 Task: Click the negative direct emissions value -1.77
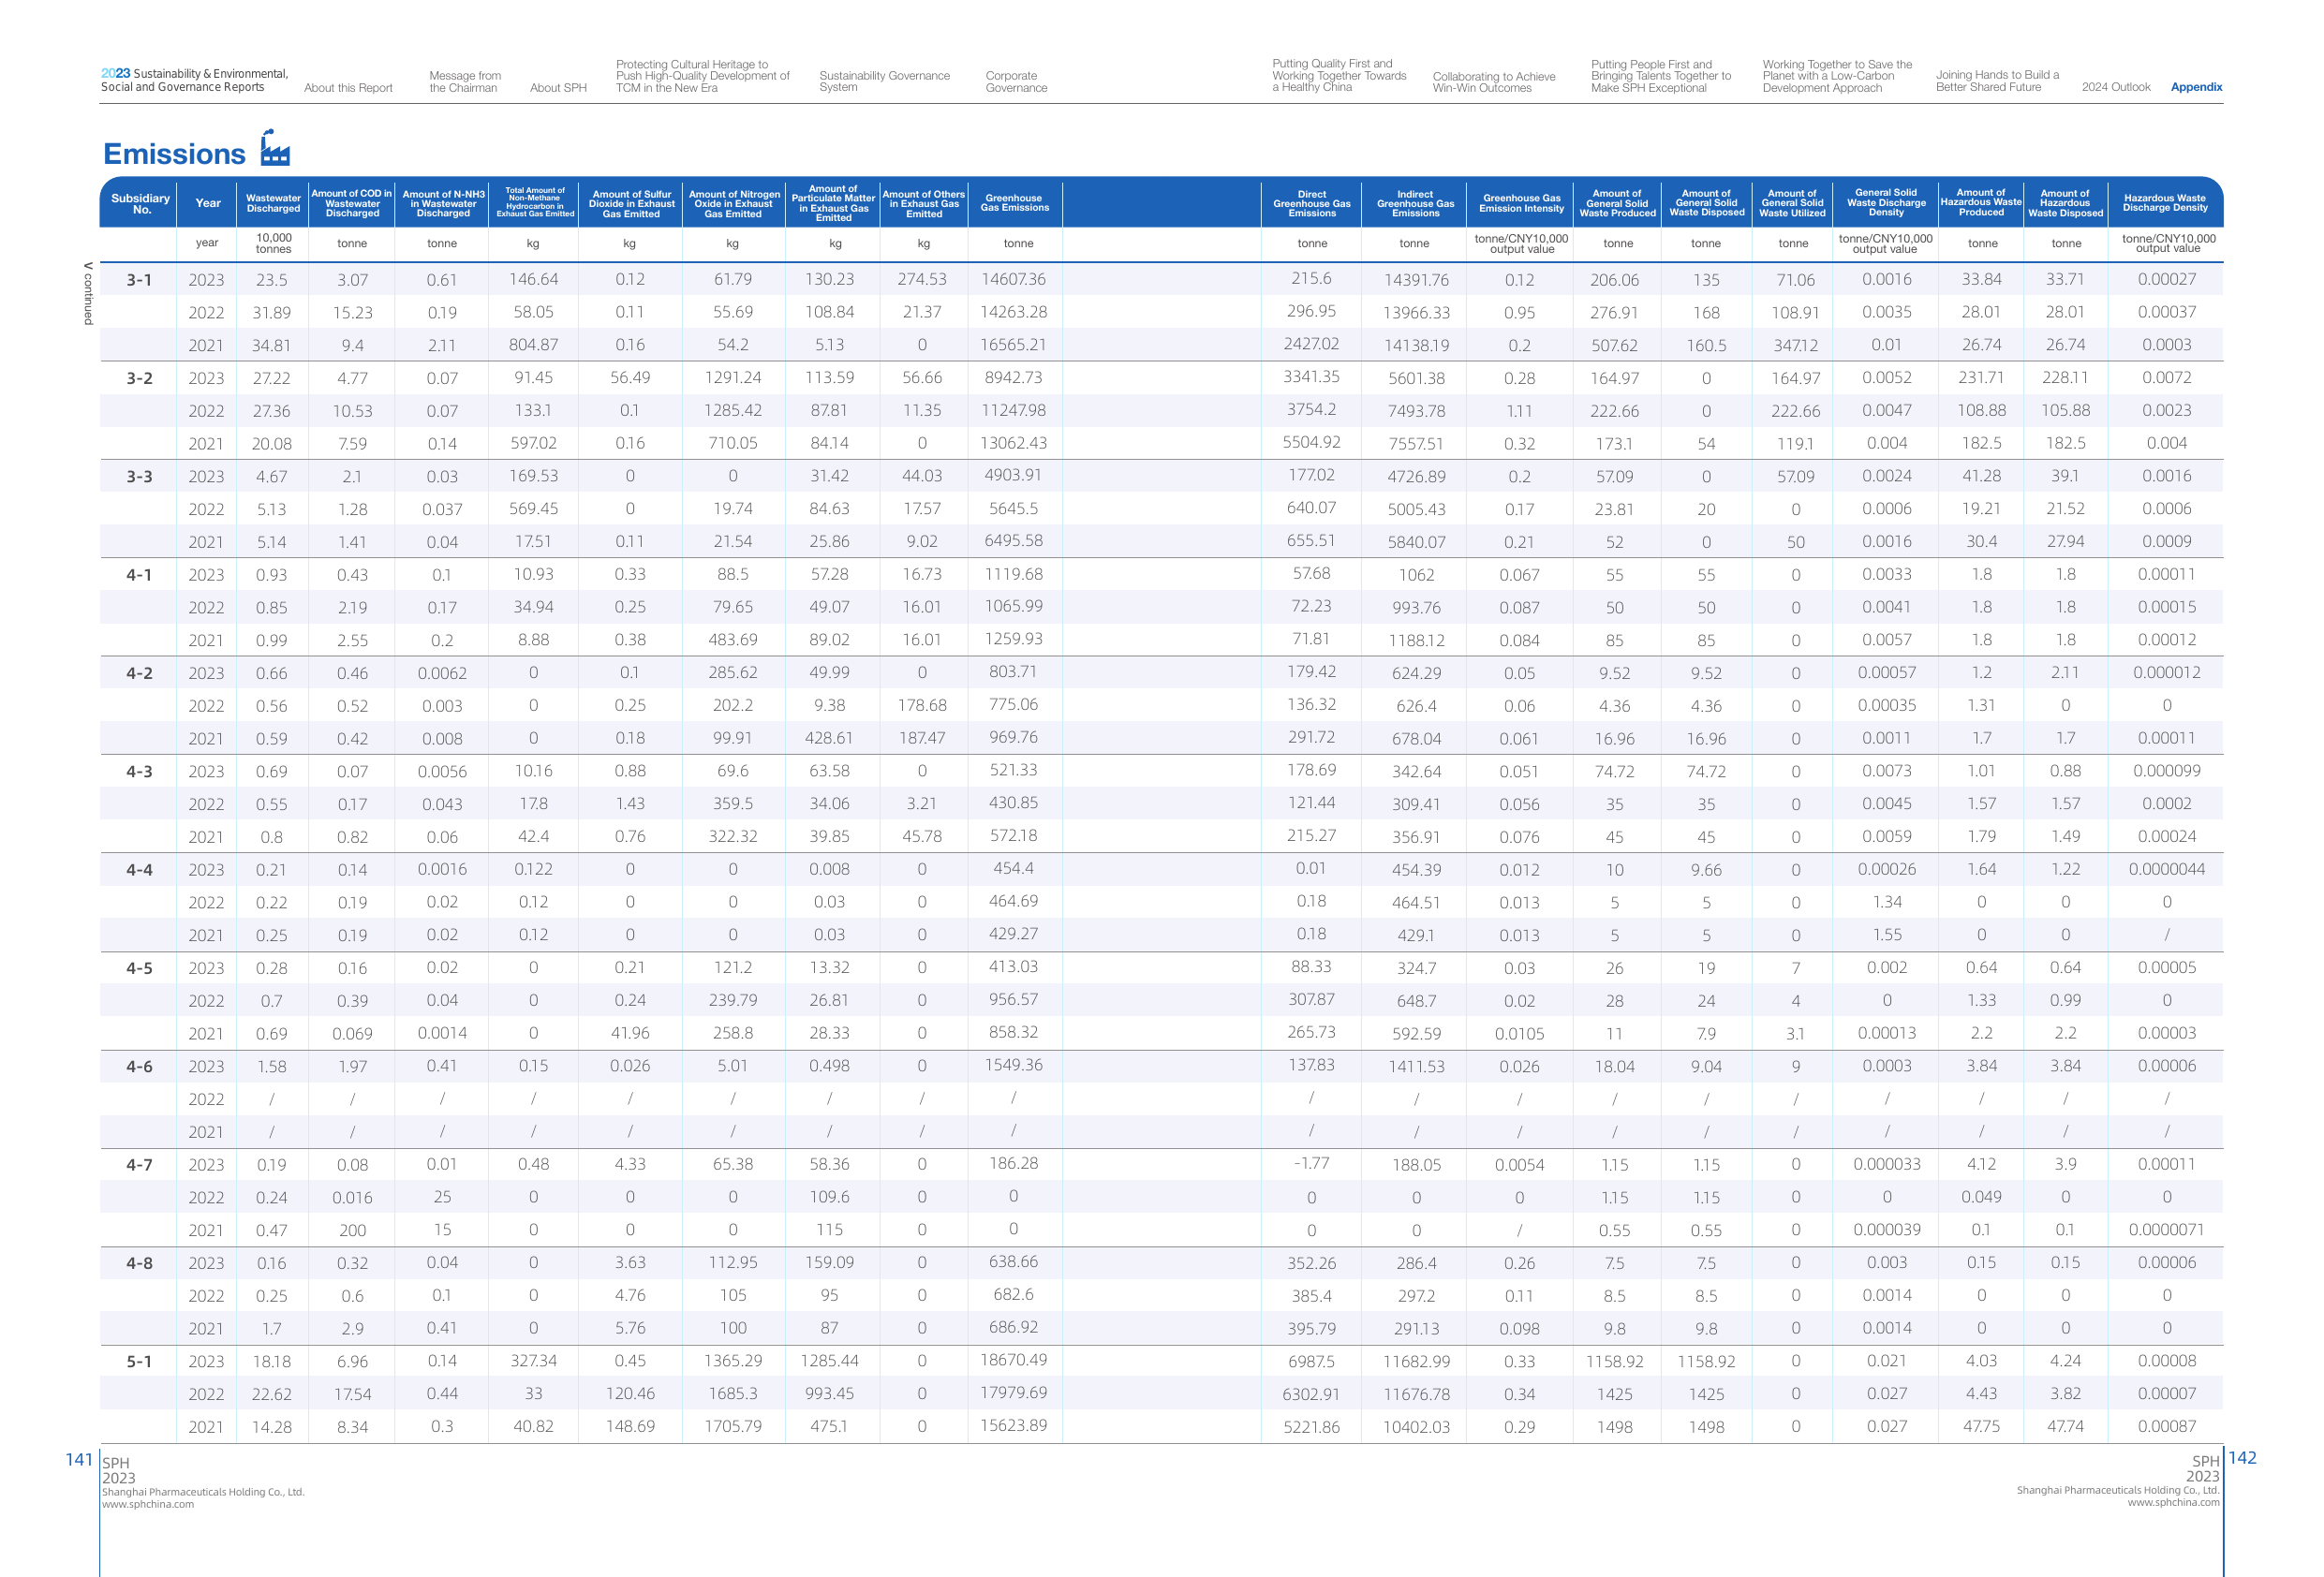tap(1311, 1163)
